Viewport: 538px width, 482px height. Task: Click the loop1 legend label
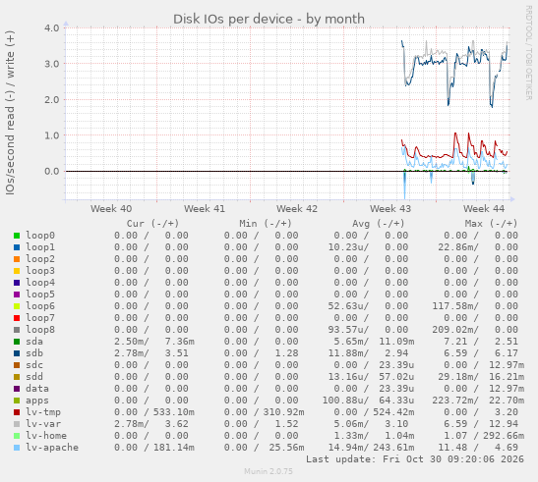(x=40, y=247)
